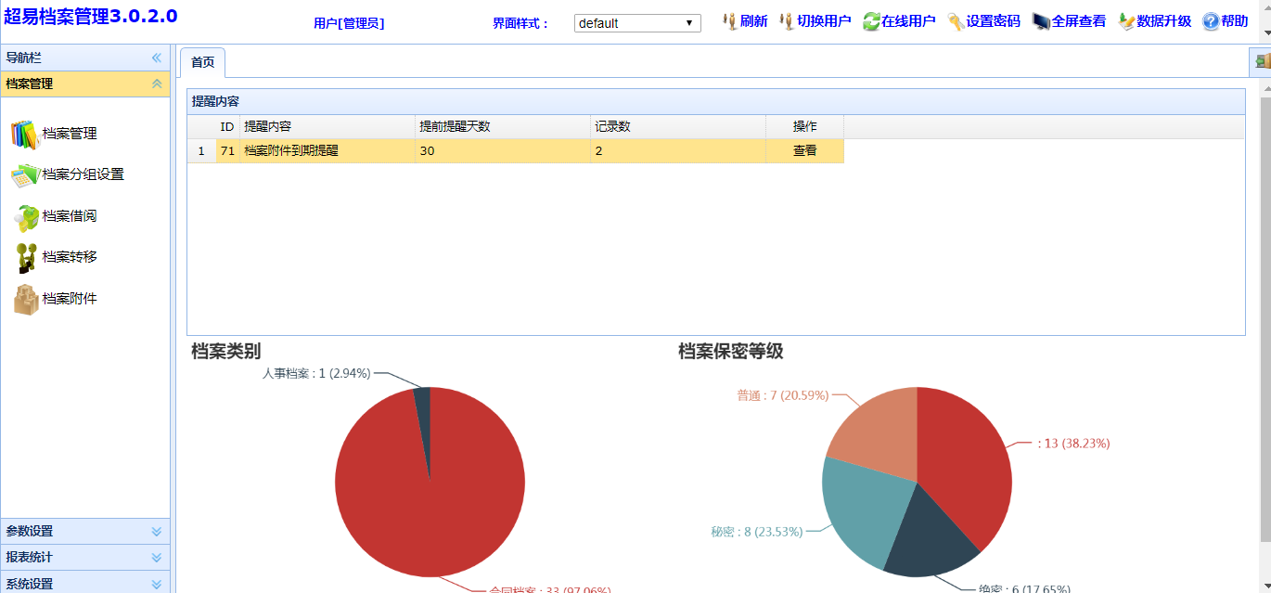This screenshot has height=593, width=1271.
Task: Click the 记录数 column header
Action: [x=677, y=126]
